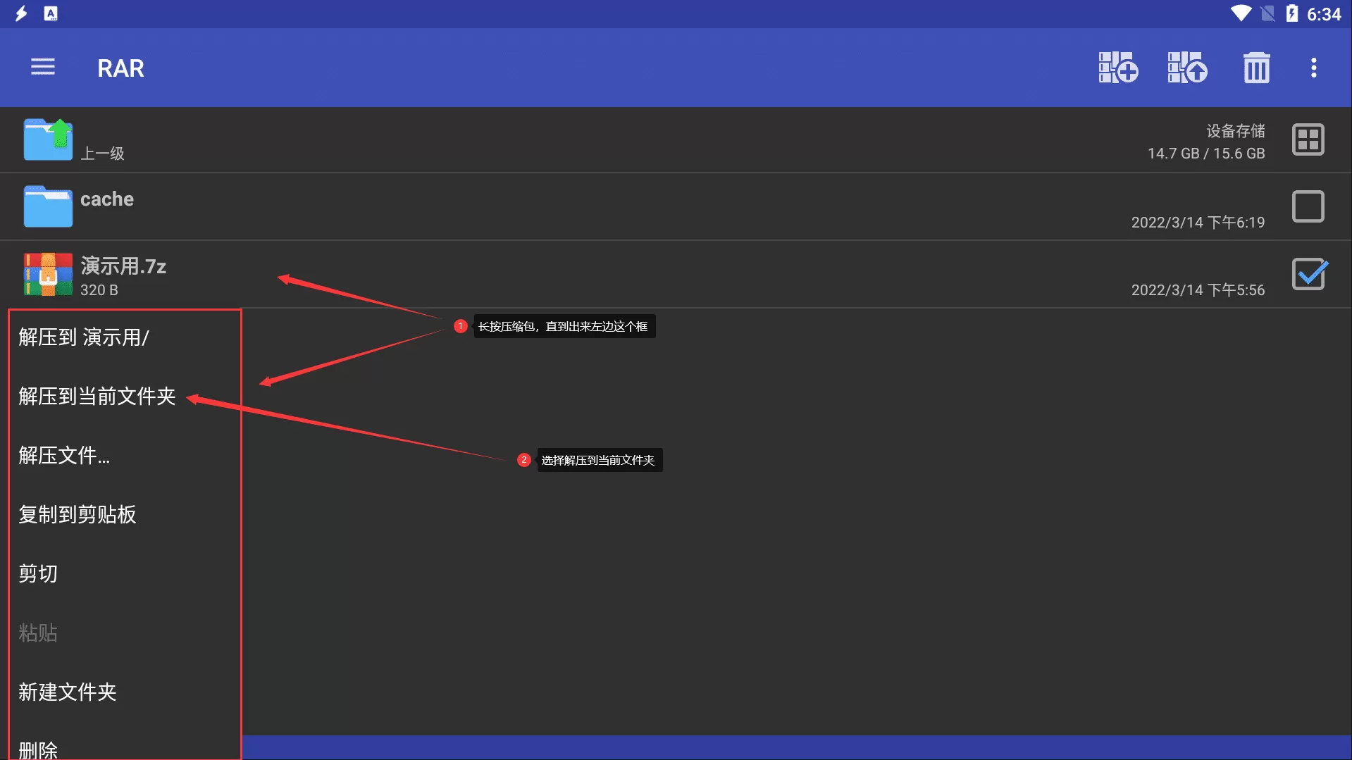
Task: Open the cache folder icon
Action: point(48,206)
